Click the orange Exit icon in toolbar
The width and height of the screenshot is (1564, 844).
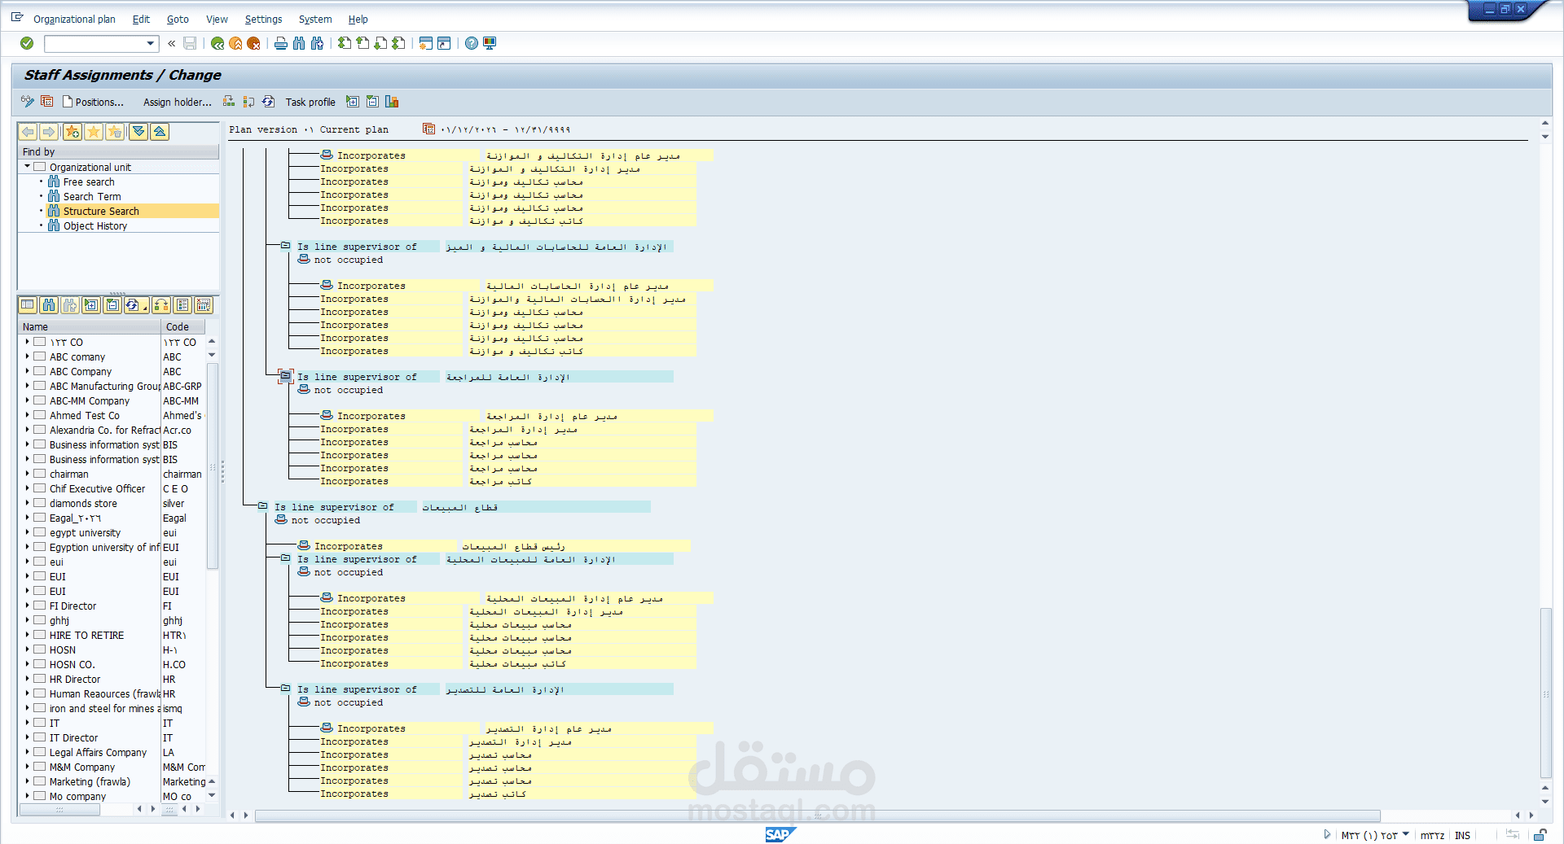(235, 43)
